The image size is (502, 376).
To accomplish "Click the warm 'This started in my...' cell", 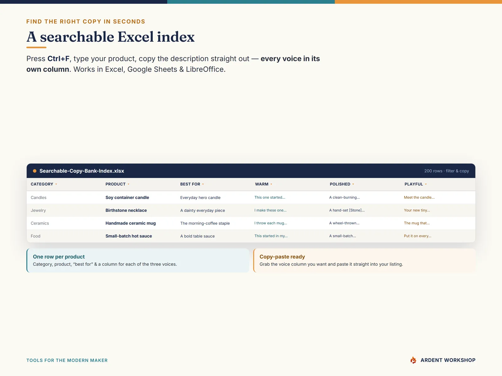I will [x=271, y=236].
